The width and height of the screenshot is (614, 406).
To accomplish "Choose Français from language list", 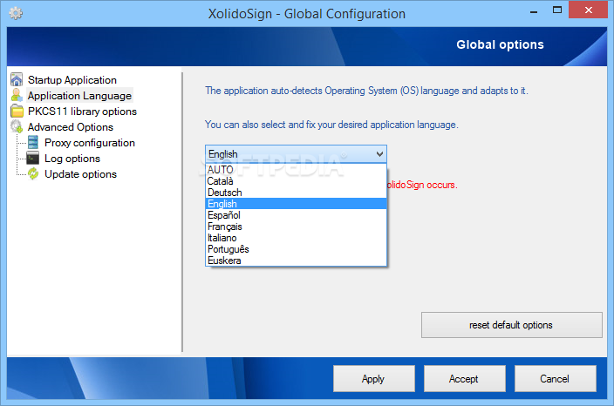I will pyautogui.click(x=296, y=226).
